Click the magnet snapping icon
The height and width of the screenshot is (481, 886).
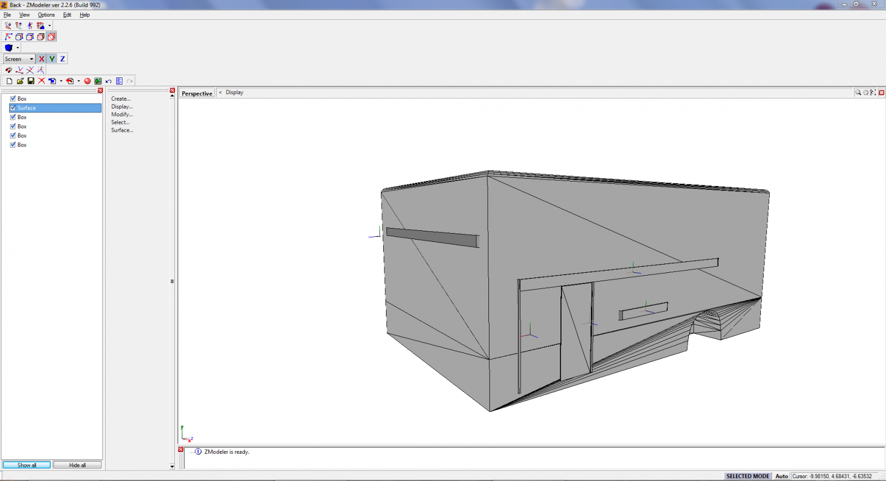pos(8,70)
